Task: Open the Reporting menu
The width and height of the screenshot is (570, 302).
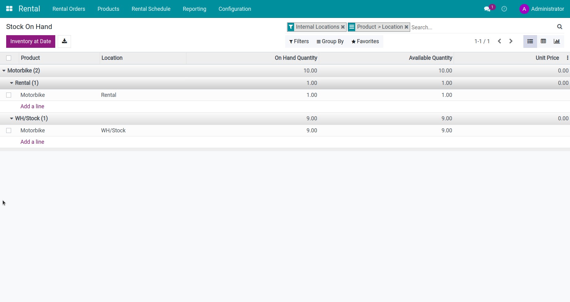Action: tap(194, 9)
